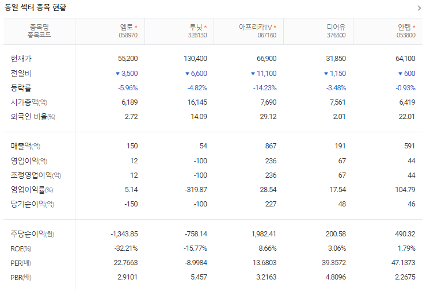430x291 pixels.
Task: Click the ROE(%) row label
Action: pos(21,249)
